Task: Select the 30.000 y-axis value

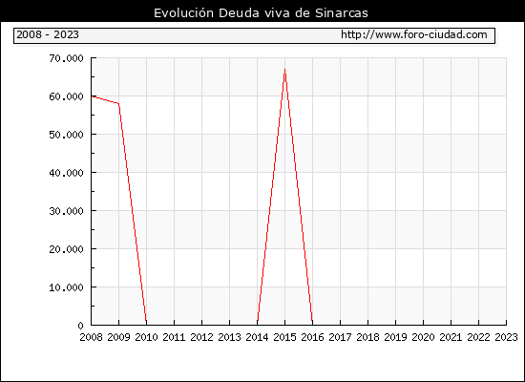Action: pos(66,211)
